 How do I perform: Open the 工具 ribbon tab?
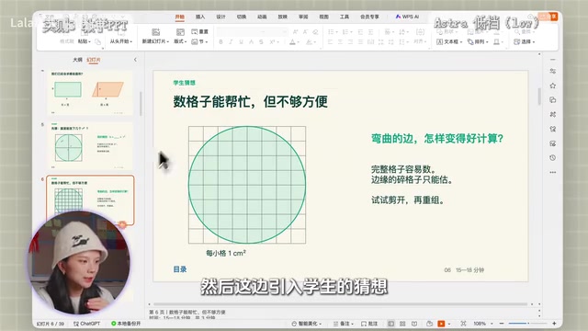(x=345, y=17)
